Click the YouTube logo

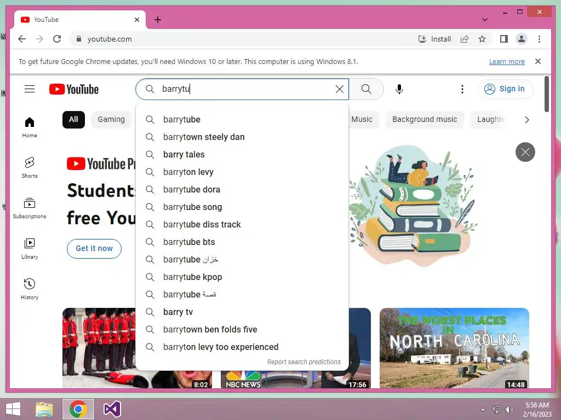click(x=74, y=89)
